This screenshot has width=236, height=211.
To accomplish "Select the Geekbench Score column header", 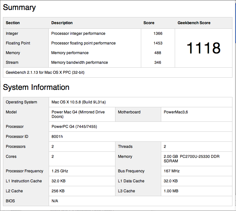I will click(x=194, y=23).
